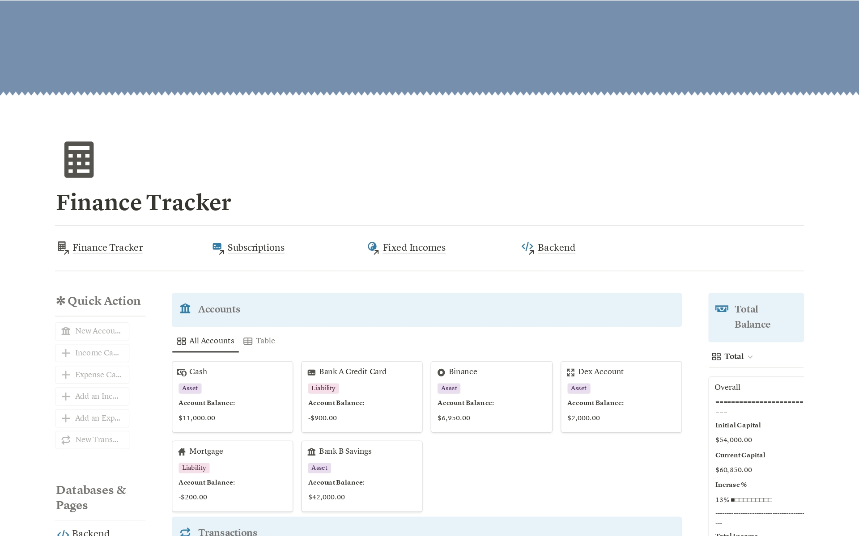This screenshot has height=536, width=859.
Task: Click the Transactions refresh icon
Action: (184, 532)
